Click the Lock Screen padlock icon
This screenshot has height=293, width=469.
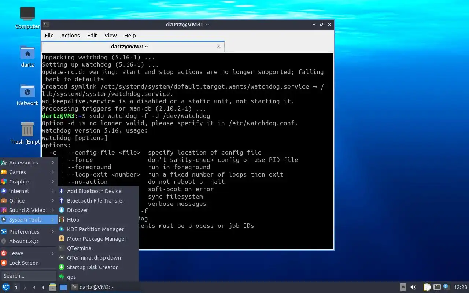coord(4,263)
